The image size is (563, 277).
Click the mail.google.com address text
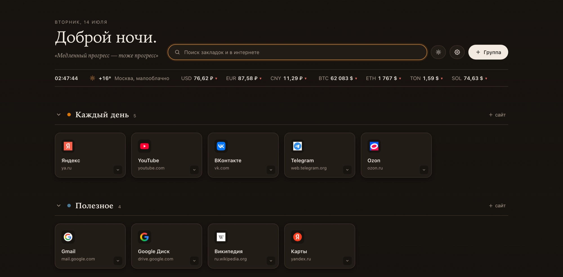click(x=78, y=259)
